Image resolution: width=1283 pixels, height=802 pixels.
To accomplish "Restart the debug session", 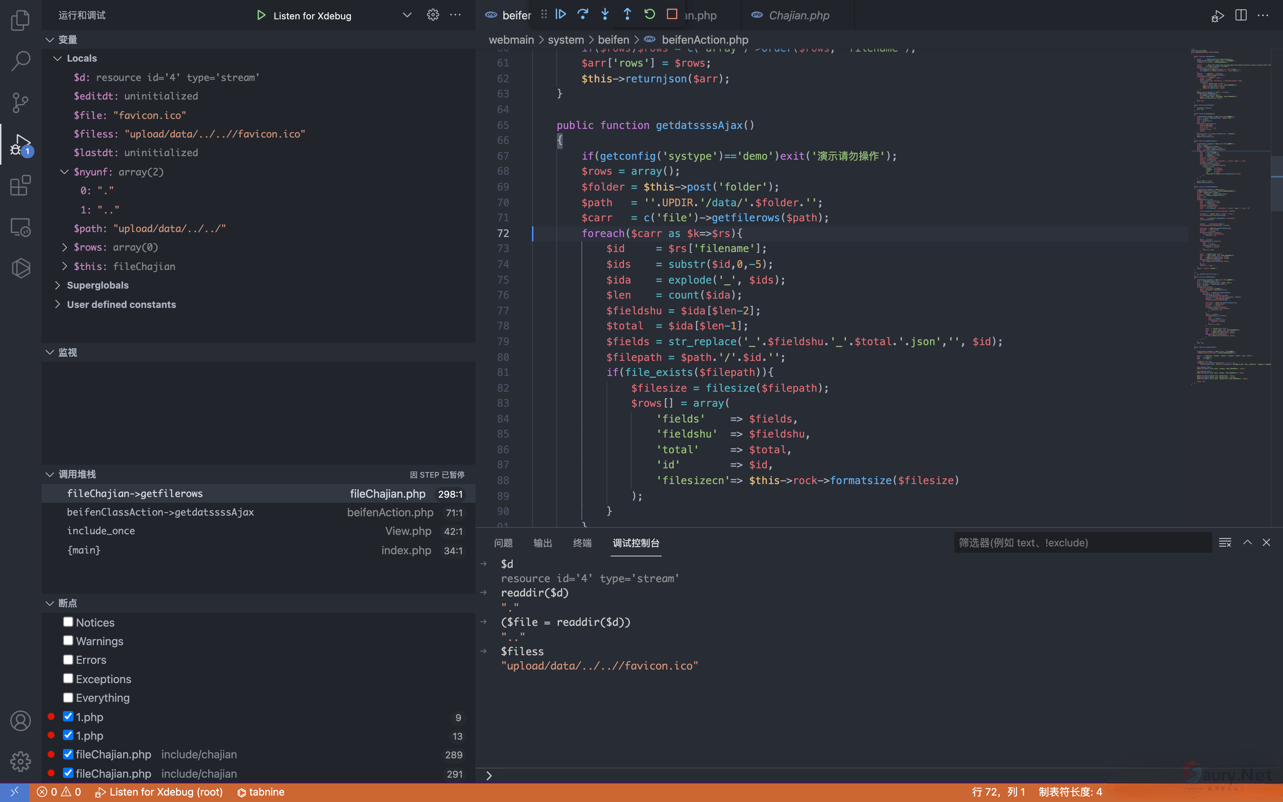I will (649, 14).
